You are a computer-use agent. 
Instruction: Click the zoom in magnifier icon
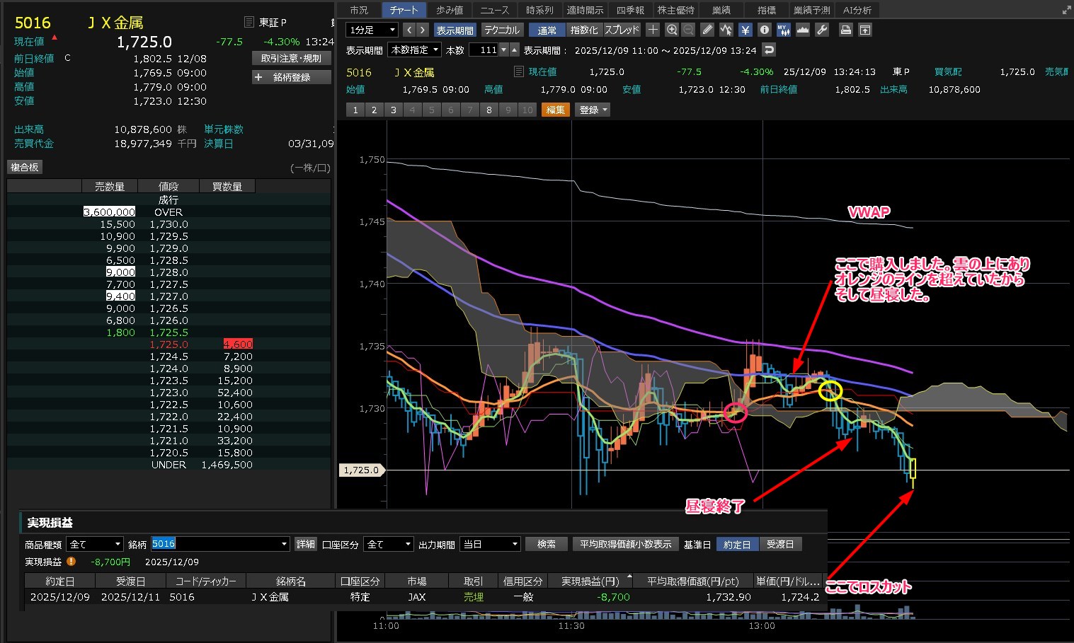tap(672, 30)
